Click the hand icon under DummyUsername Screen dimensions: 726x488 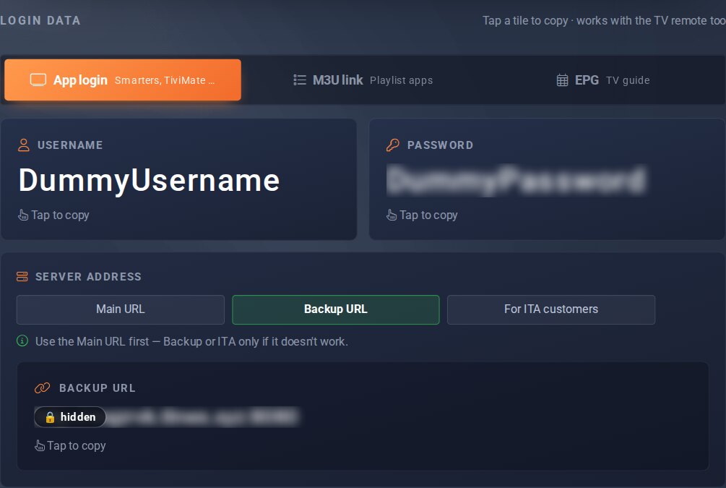(22, 215)
